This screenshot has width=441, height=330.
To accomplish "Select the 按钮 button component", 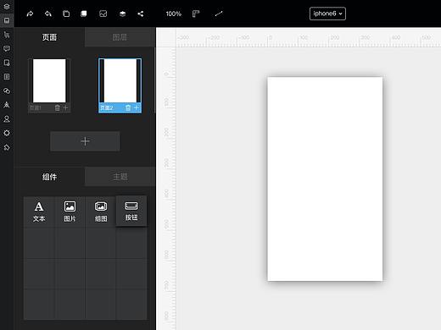I will pos(131,211).
